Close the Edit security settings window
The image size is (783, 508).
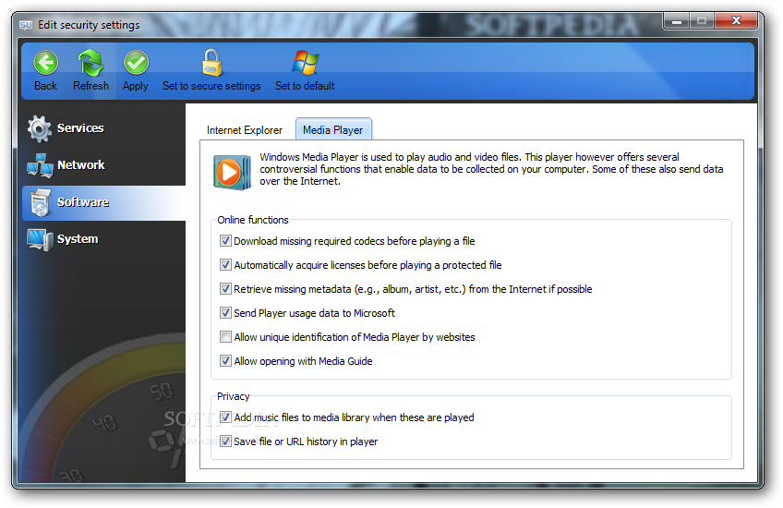(736, 21)
